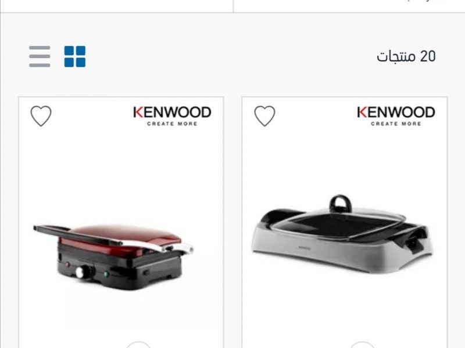The height and width of the screenshot is (348, 465).
Task: Click CREATE MORE tagline on red grill card
Action: coord(172,124)
